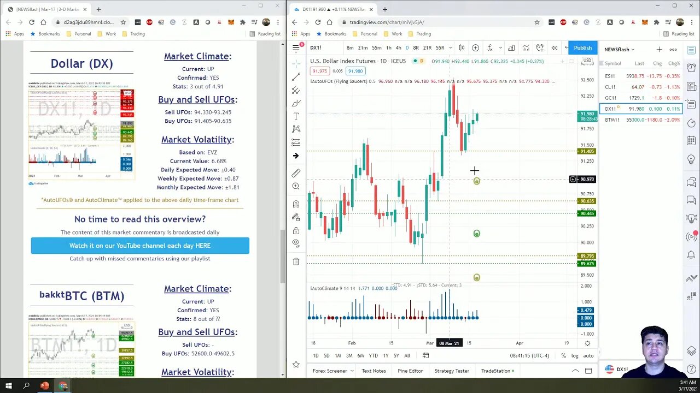
Task: Open PowerPoint from the Windows taskbar
Action: 45,386
